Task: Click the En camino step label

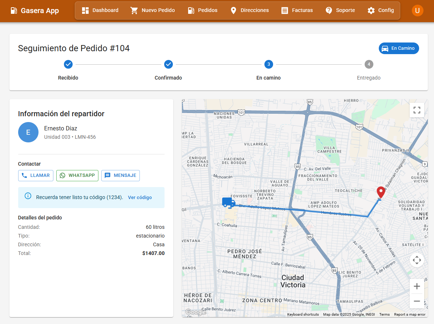Action: (x=268, y=78)
